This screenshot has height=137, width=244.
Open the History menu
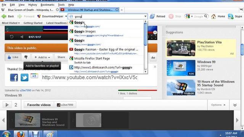tap(32, 5)
